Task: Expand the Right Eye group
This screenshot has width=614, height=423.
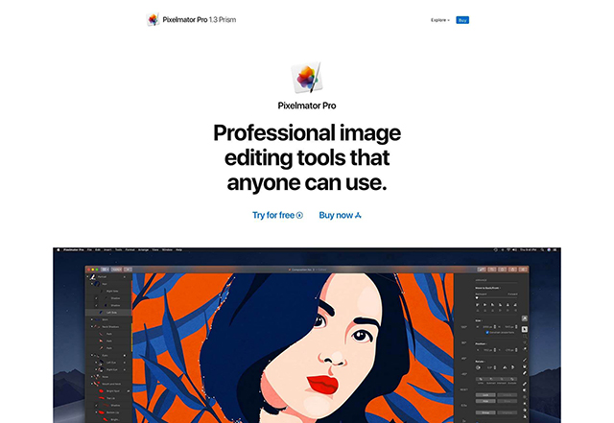Action: (x=96, y=369)
